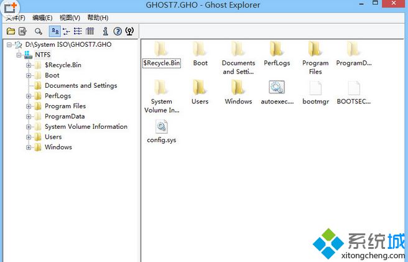The height and width of the screenshot is (262, 408).
Task: Click the LiveUpdate toolbar icon
Action: 129,31
